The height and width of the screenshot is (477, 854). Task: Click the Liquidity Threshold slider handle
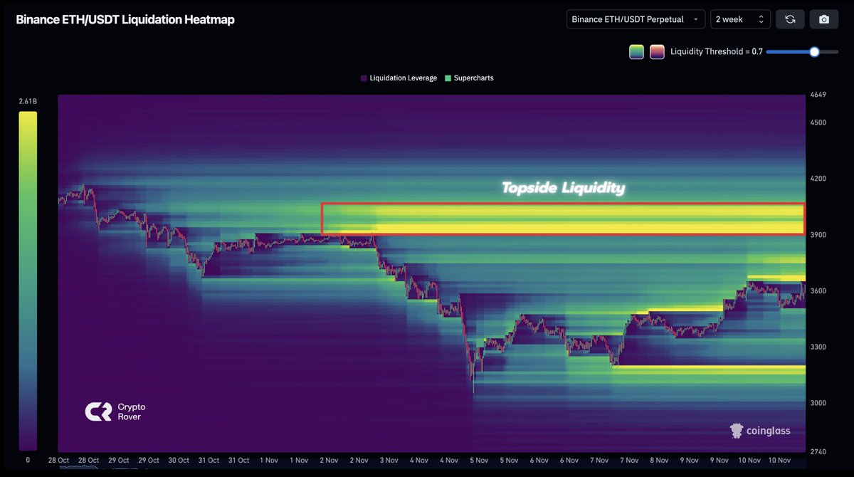(814, 51)
